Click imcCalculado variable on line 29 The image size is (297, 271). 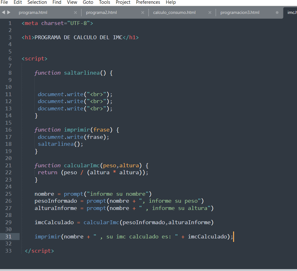pyautogui.click(x=54, y=222)
